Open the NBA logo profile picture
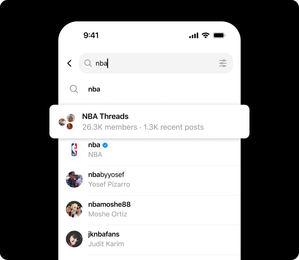Image resolution: width=299 pixels, height=260 pixels. pyautogui.click(x=74, y=150)
